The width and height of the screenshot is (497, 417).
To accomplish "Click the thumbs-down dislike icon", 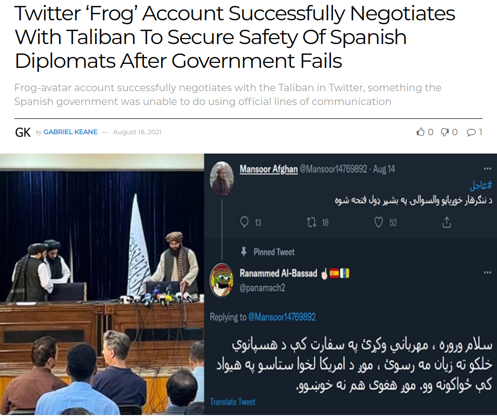I will click(x=444, y=132).
